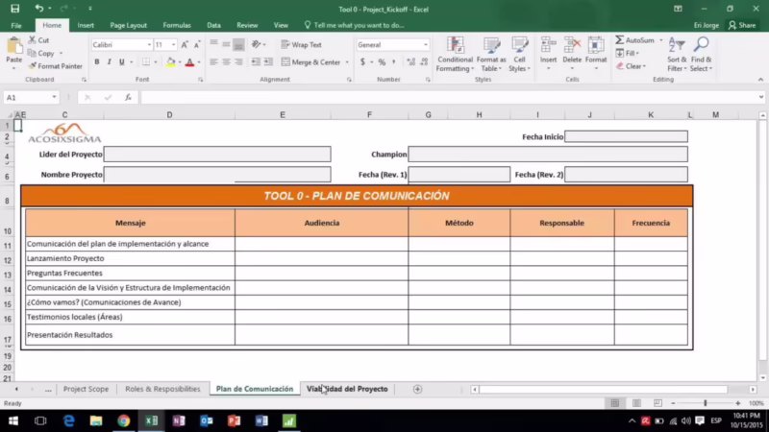Open the Calibri font name dropdown
Image resolution: width=769 pixels, height=432 pixels.
click(x=149, y=44)
